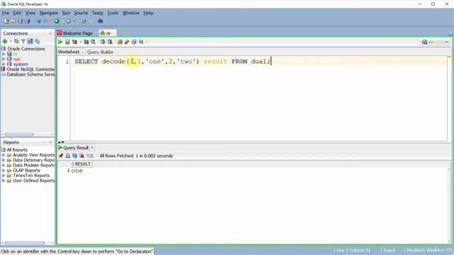Clear the worksheet with the eraser icon

point(127,42)
